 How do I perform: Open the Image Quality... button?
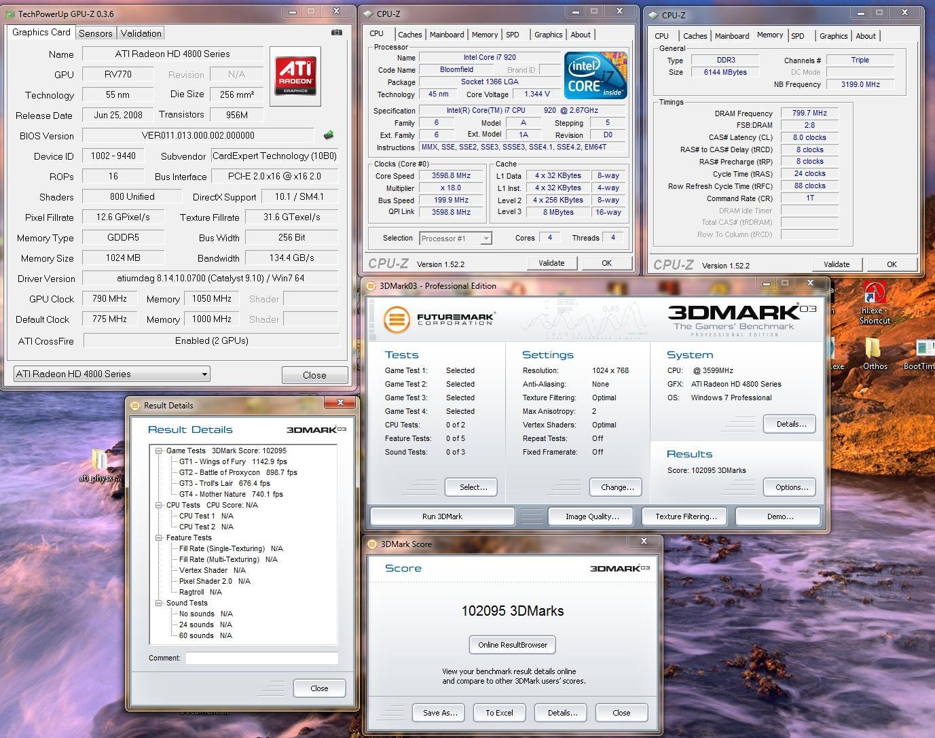tap(592, 516)
